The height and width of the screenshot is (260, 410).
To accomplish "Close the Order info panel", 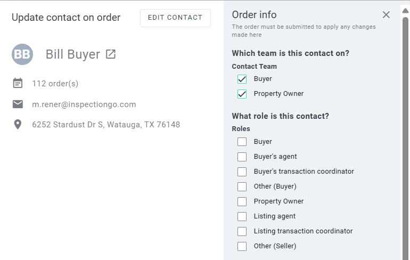I will click(x=386, y=15).
